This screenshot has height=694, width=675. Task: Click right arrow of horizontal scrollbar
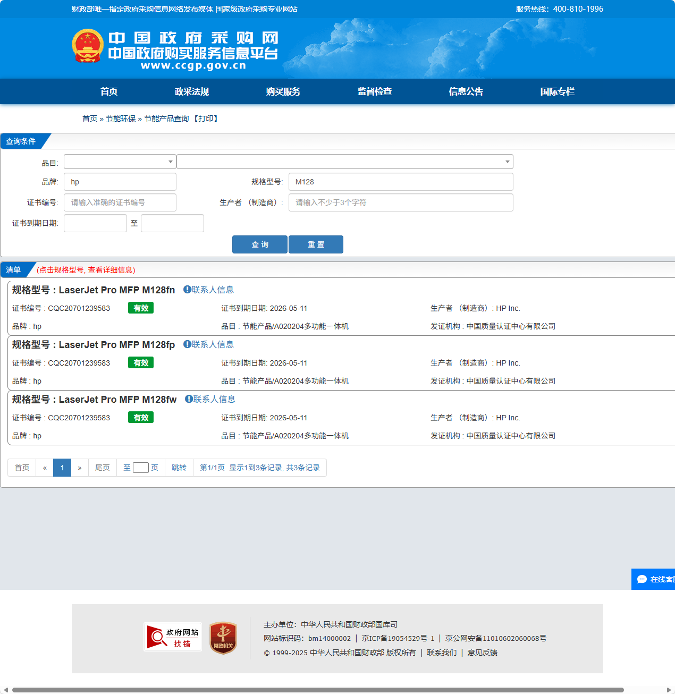(669, 690)
